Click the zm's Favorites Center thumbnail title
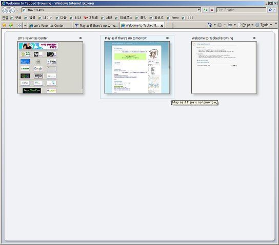 click(x=33, y=38)
